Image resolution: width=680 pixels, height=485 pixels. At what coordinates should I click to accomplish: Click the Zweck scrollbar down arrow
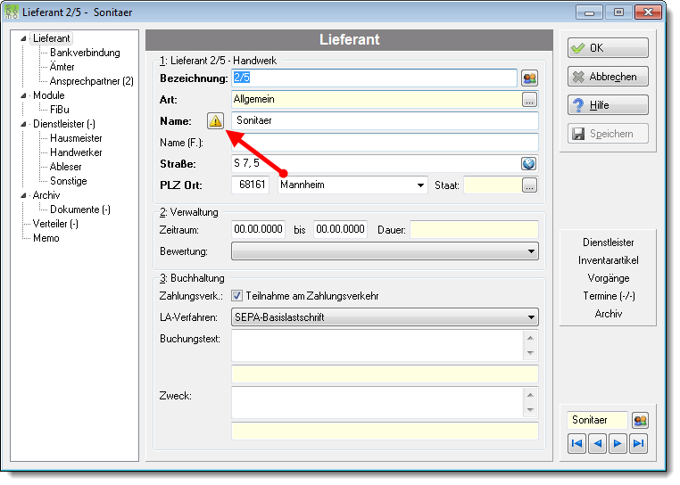[x=530, y=410]
